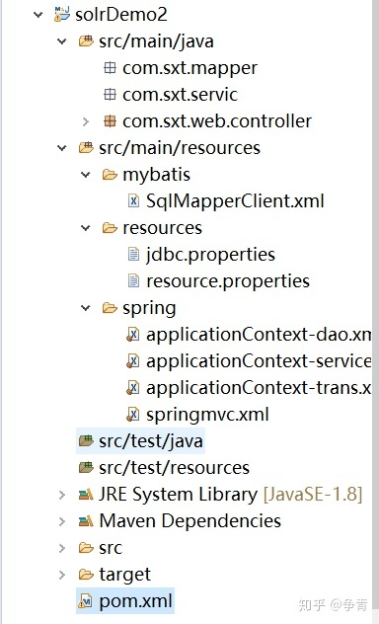Screen dimensions: 379x624
Task: Collapse the src/main/java tree node
Action: click(x=61, y=41)
